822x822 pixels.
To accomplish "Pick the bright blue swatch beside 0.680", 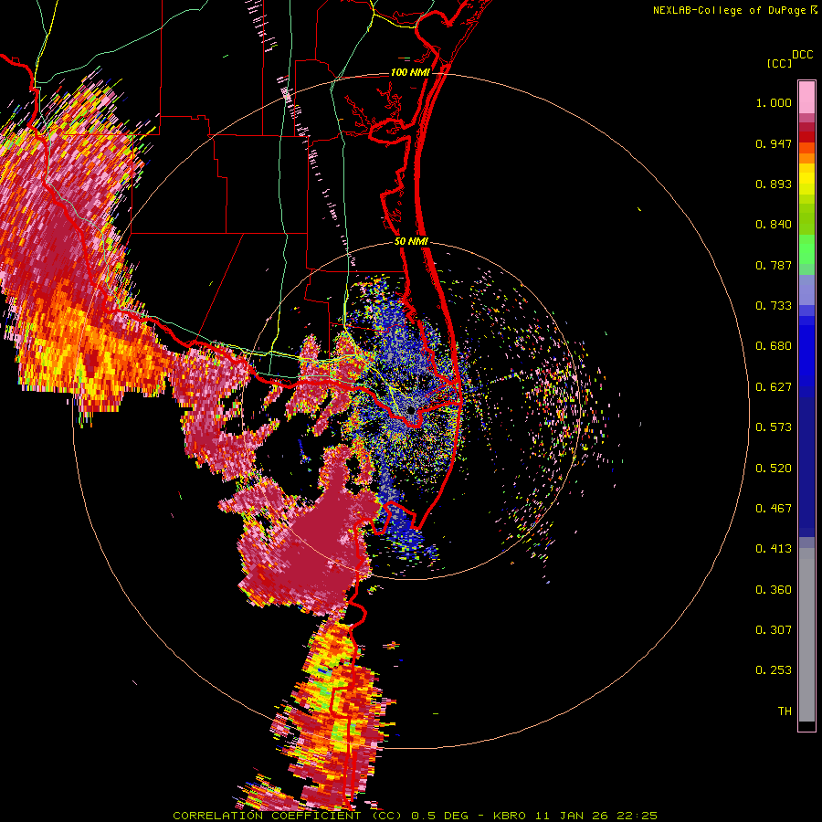I will pyautogui.click(x=806, y=352).
